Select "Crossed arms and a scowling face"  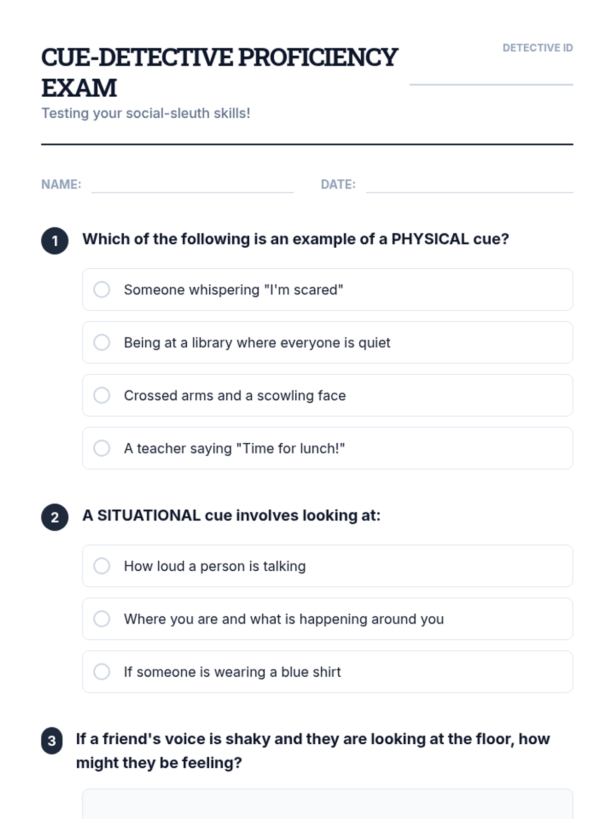pos(102,395)
